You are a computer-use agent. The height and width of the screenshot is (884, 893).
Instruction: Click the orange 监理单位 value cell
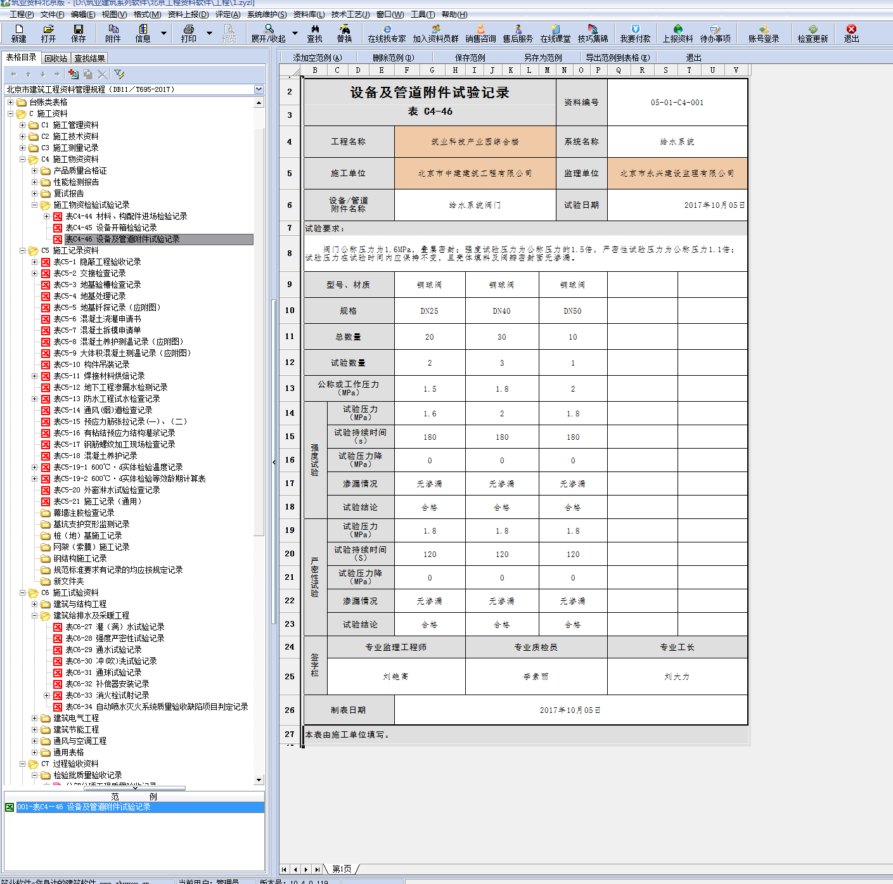coord(678,173)
